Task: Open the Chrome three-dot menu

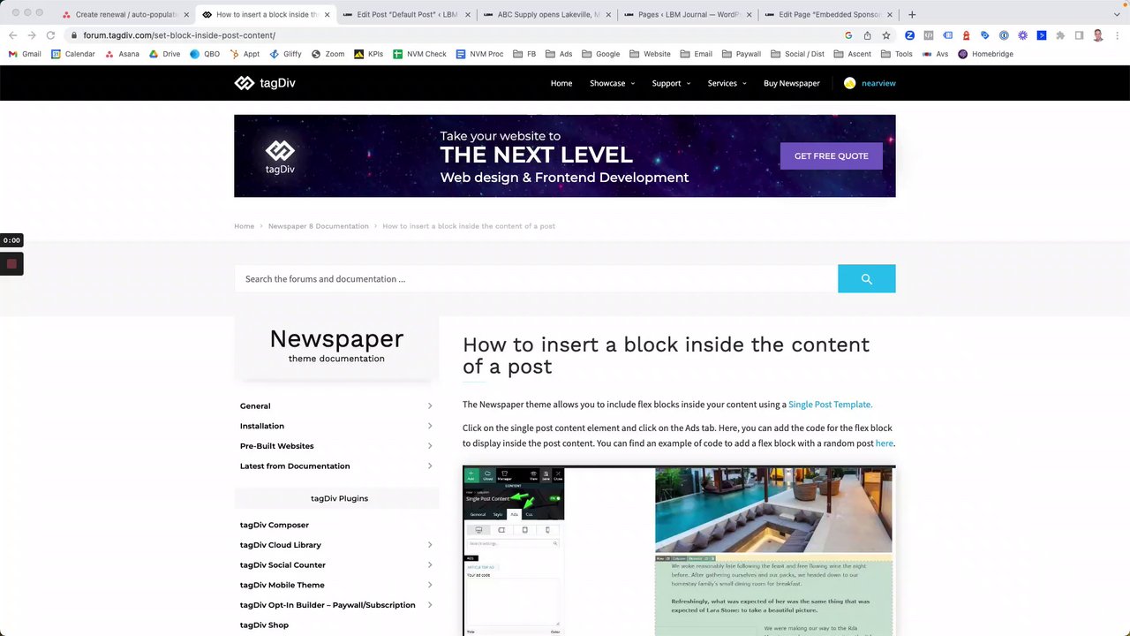Action: coord(1117,35)
